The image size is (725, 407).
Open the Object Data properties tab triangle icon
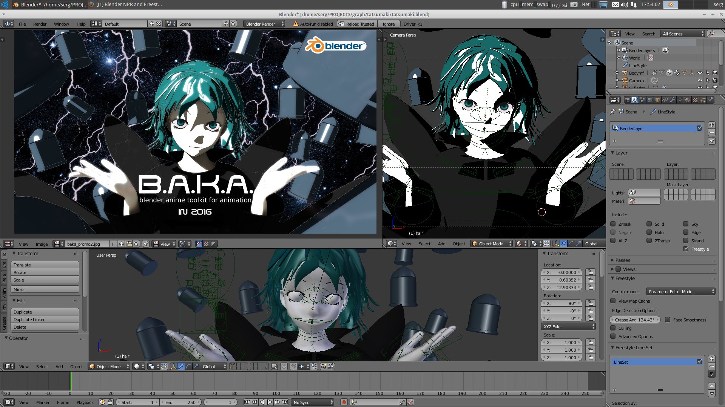click(680, 100)
